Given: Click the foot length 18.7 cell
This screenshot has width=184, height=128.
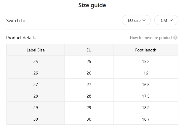Looking at the screenshot, I should (x=146, y=119).
